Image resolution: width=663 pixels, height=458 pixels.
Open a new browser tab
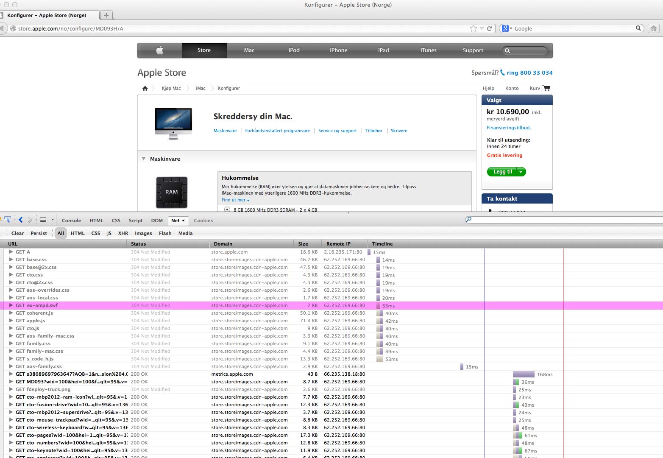tap(106, 15)
